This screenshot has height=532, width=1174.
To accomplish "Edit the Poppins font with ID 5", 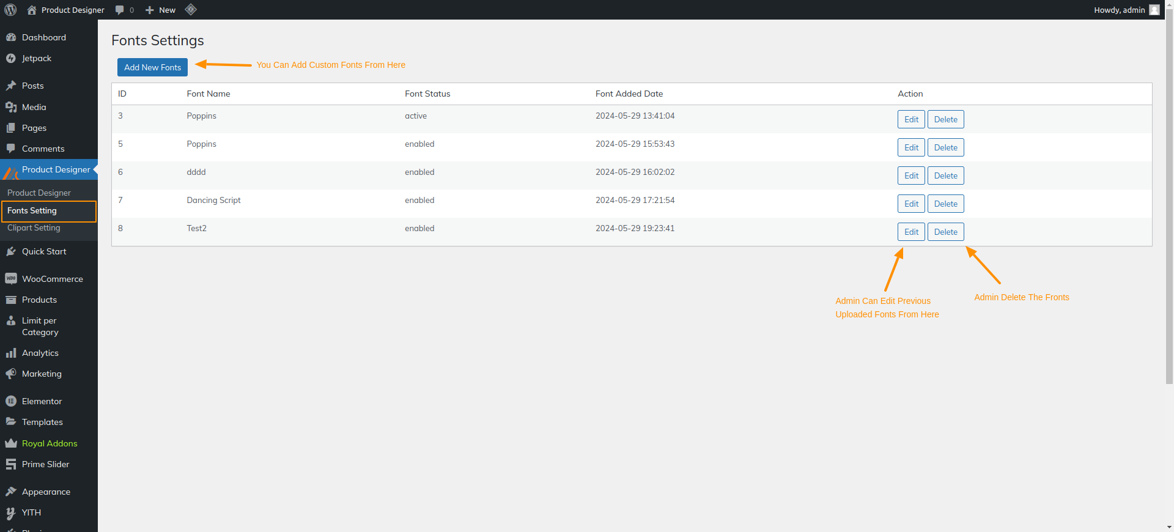I will coord(911,147).
